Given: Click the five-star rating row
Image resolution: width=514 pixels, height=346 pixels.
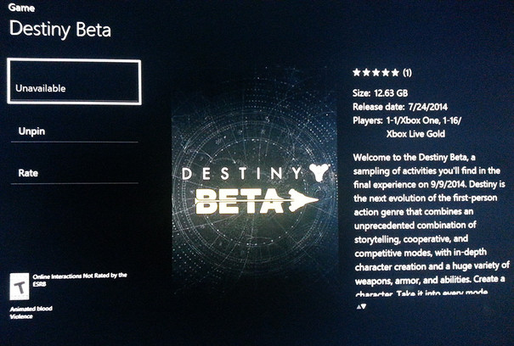Looking at the screenshot, I should pos(382,72).
